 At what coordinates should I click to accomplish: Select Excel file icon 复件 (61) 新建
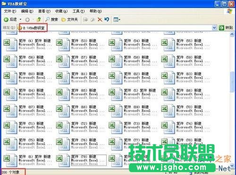click(63, 78)
